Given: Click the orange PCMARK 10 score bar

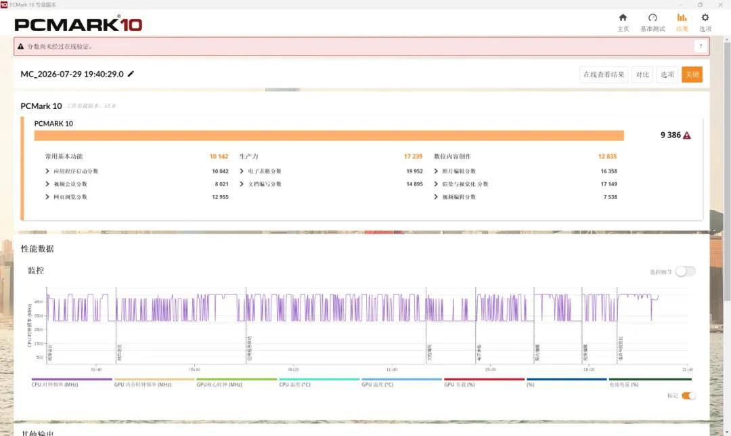Looking at the screenshot, I should point(329,135).
